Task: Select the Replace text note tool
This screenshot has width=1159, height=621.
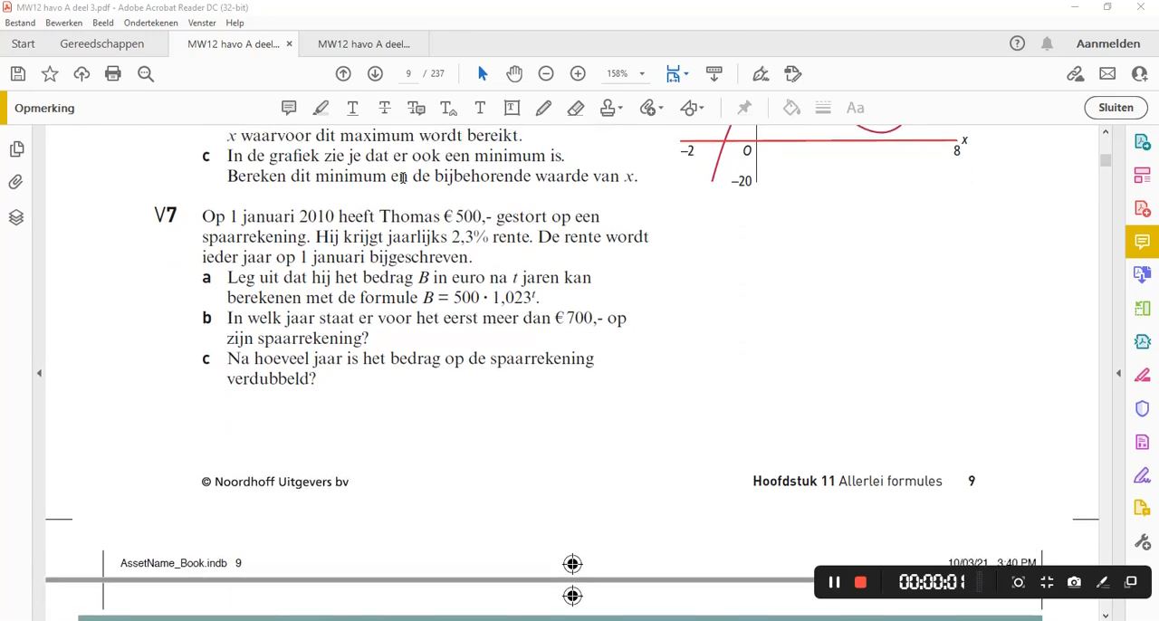Action: (x=417, y=108)
